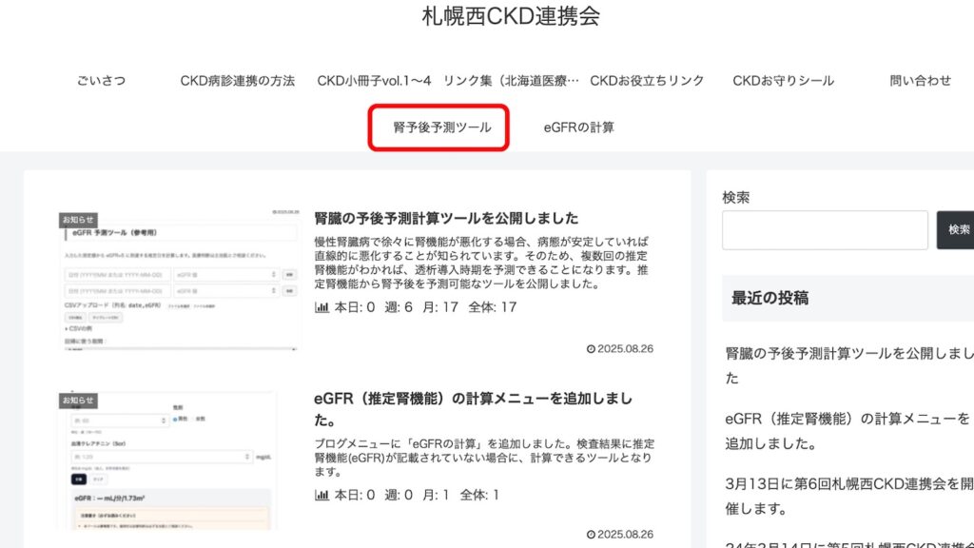
Task: Click the excerpt starting ブログメニューに「eGFRの計算」
Action: (x=484, y=458)
